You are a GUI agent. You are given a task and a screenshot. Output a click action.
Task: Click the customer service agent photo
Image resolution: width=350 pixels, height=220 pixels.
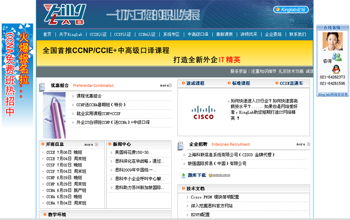pos(332,41)
